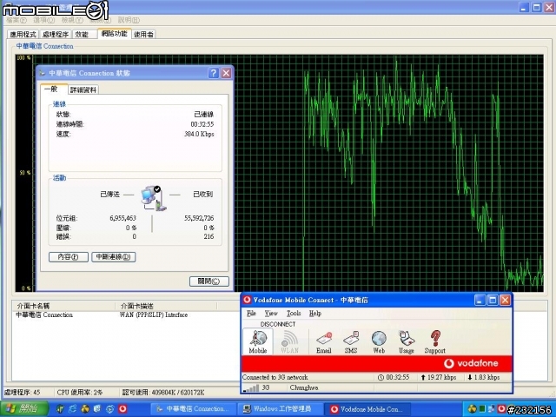Select the 網路功能 tab in Task Manager
Screen dimensions: 556x417
(114, 33)
